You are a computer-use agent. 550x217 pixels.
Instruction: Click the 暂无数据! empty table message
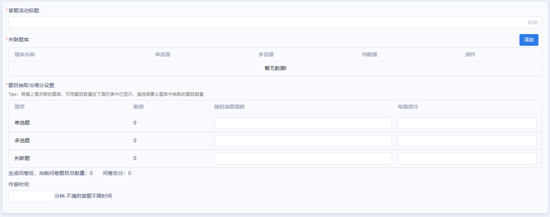click(275, 69)
